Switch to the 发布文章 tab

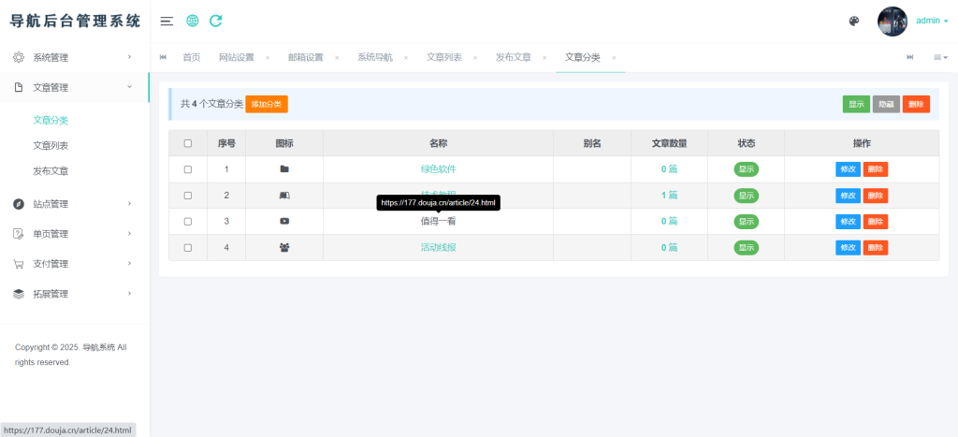pos(514,57)
